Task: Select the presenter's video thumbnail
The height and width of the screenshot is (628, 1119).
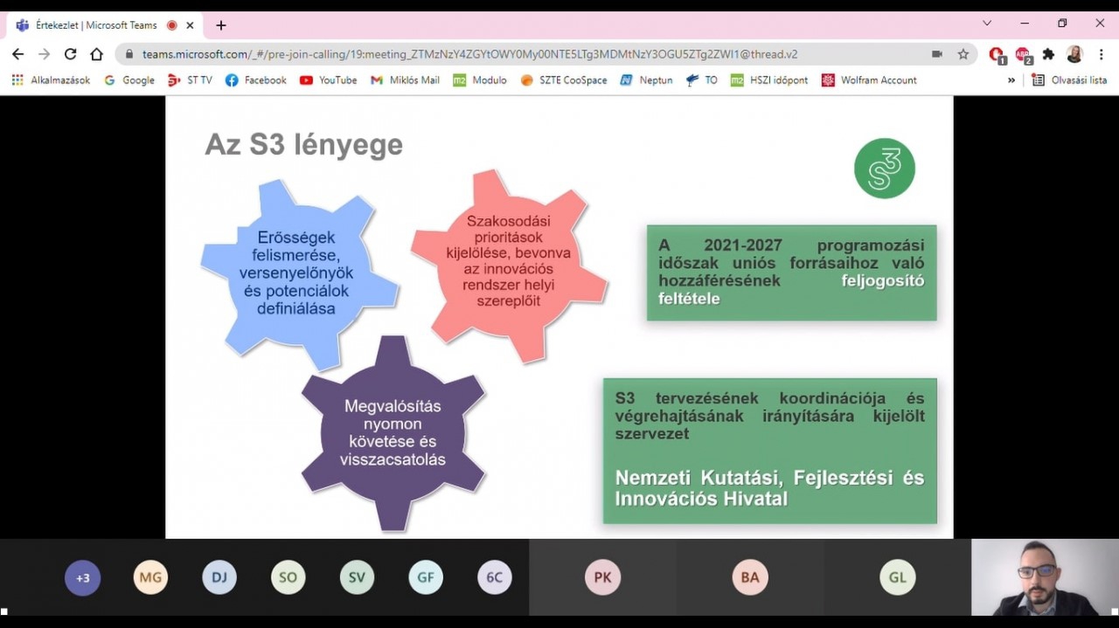Action: tap(1044, 577)
